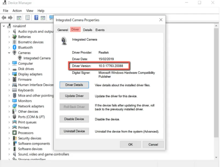Expand the Keyboards category
Screen dimensions: 220x167
pos(9,90)
